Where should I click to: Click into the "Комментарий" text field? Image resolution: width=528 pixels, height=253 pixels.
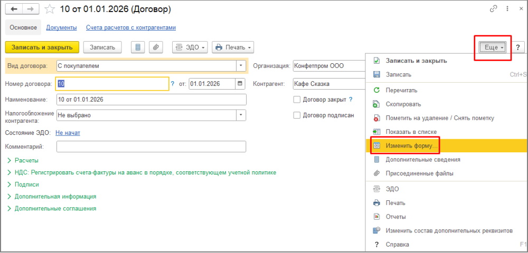(x=151, y=147)
